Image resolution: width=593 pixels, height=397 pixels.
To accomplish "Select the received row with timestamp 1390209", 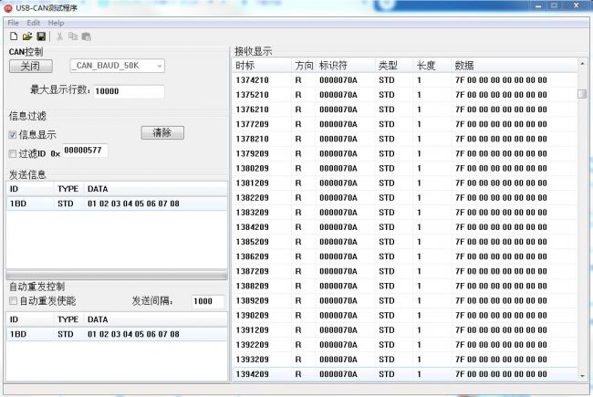I will point(405,316).
